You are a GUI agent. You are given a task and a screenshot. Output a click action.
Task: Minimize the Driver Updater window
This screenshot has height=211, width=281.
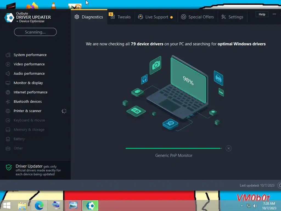[x=274, y=14]
